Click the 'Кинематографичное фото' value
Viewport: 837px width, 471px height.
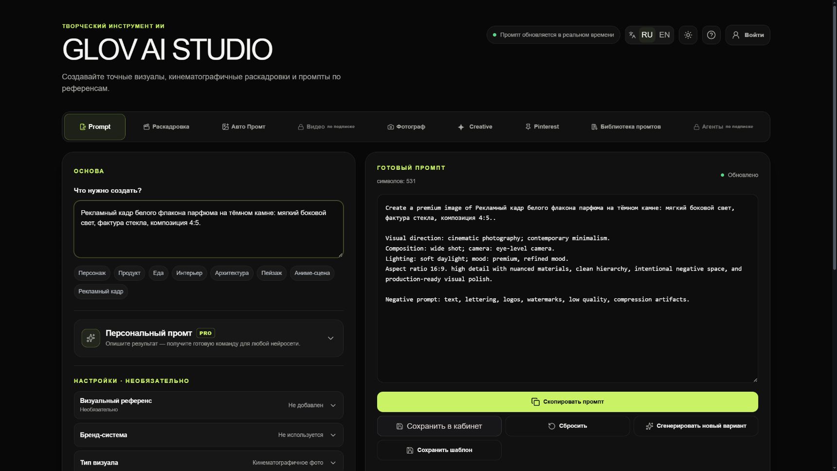coord(288,463)
